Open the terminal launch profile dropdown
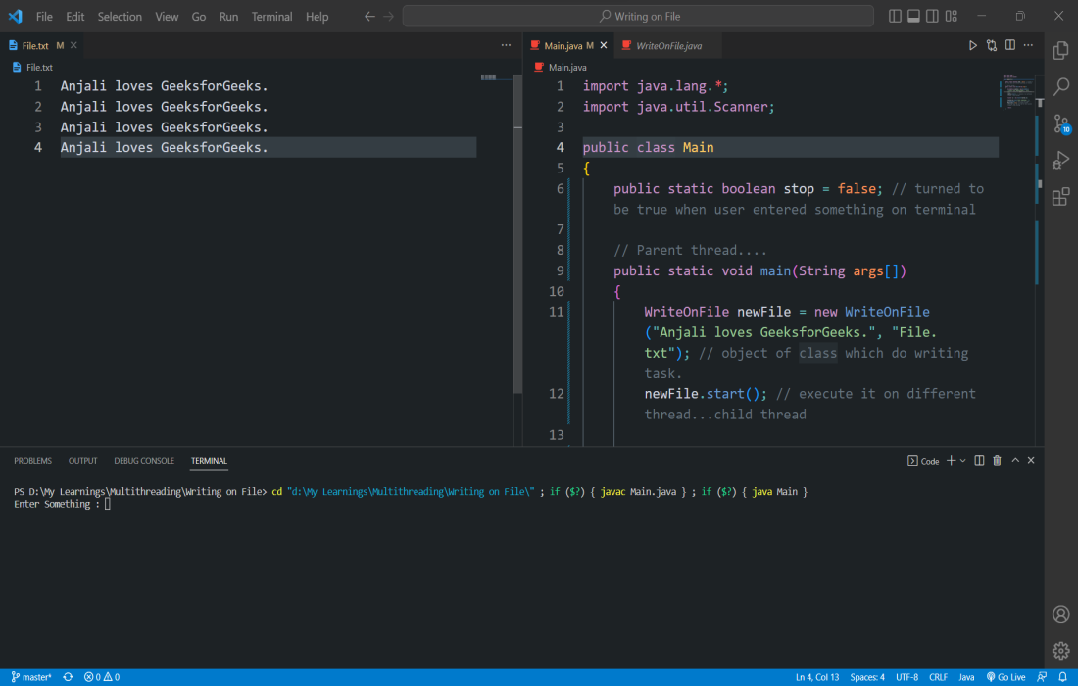Viewport: 1078px width, 686px height. click(963, 461)
